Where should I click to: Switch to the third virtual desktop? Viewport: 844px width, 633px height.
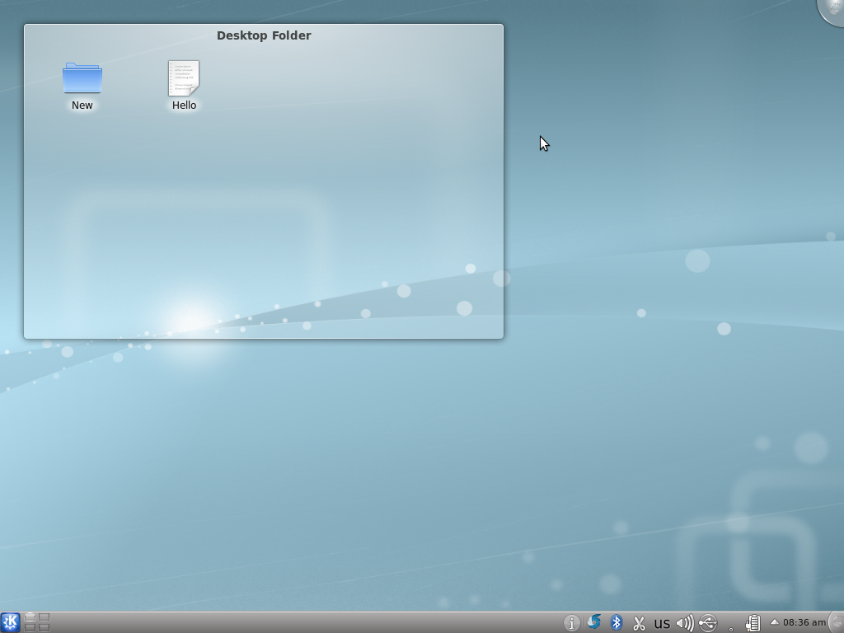30,626
